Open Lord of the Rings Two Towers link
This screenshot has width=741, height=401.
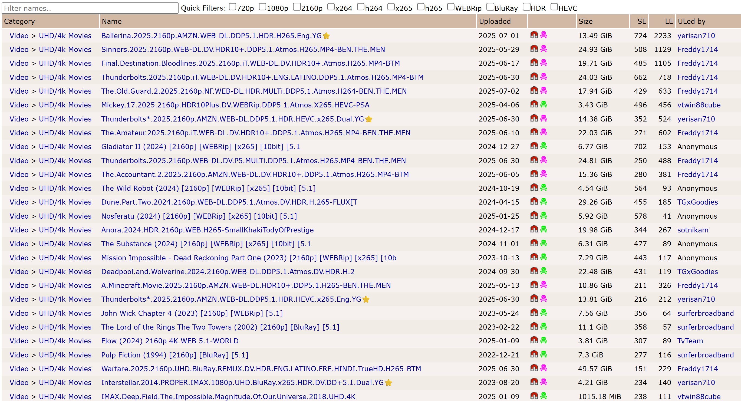click(220, 327)
